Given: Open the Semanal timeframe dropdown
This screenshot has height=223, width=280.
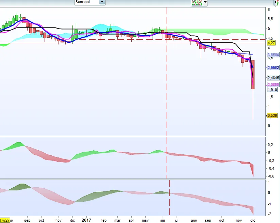Looking at the screenshot, I should 102,2.
